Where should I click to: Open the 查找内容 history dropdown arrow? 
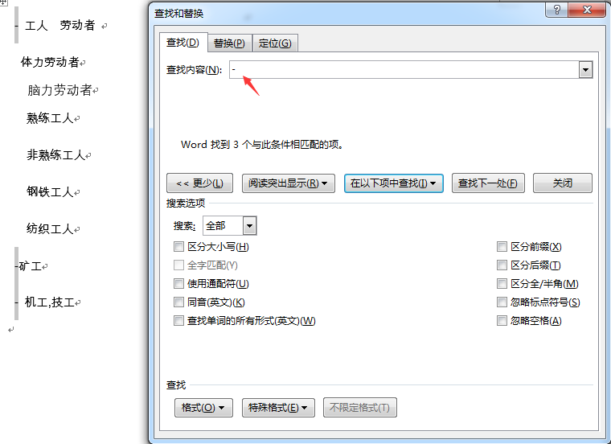point(585,70)
